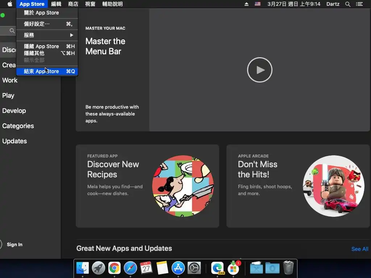
Task: Click the sidebar search field
Action: (8, 31)
